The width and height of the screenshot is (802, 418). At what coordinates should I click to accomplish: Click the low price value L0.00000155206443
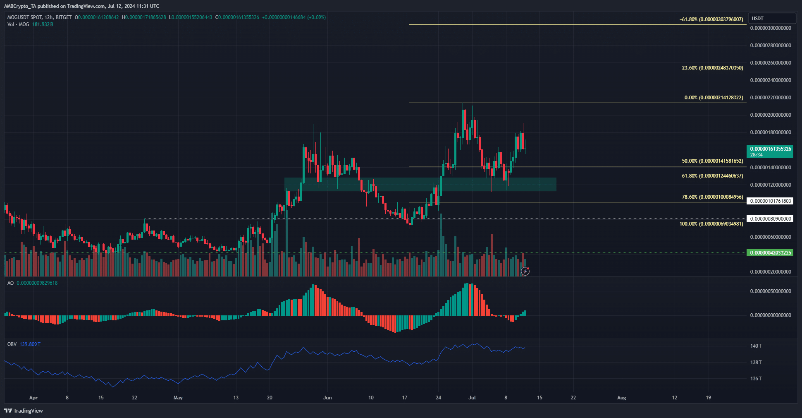click(x=191, y=17)
